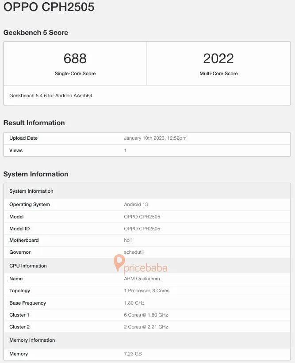Select Geekbench 5.4.6 for Android AArch64 text
The width and height of the screenshot is (295, 363).
(x=51, y=96)
